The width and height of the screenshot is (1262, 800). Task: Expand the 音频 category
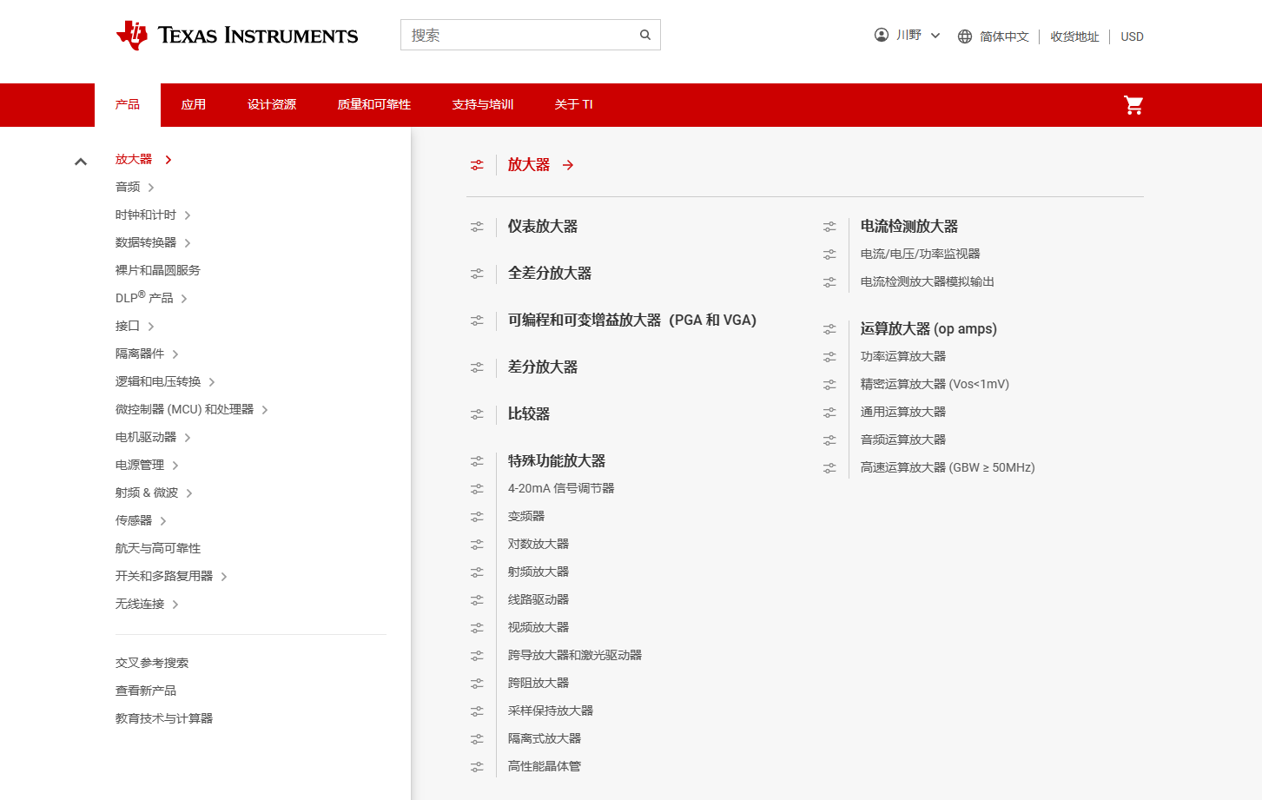(127, 187)
